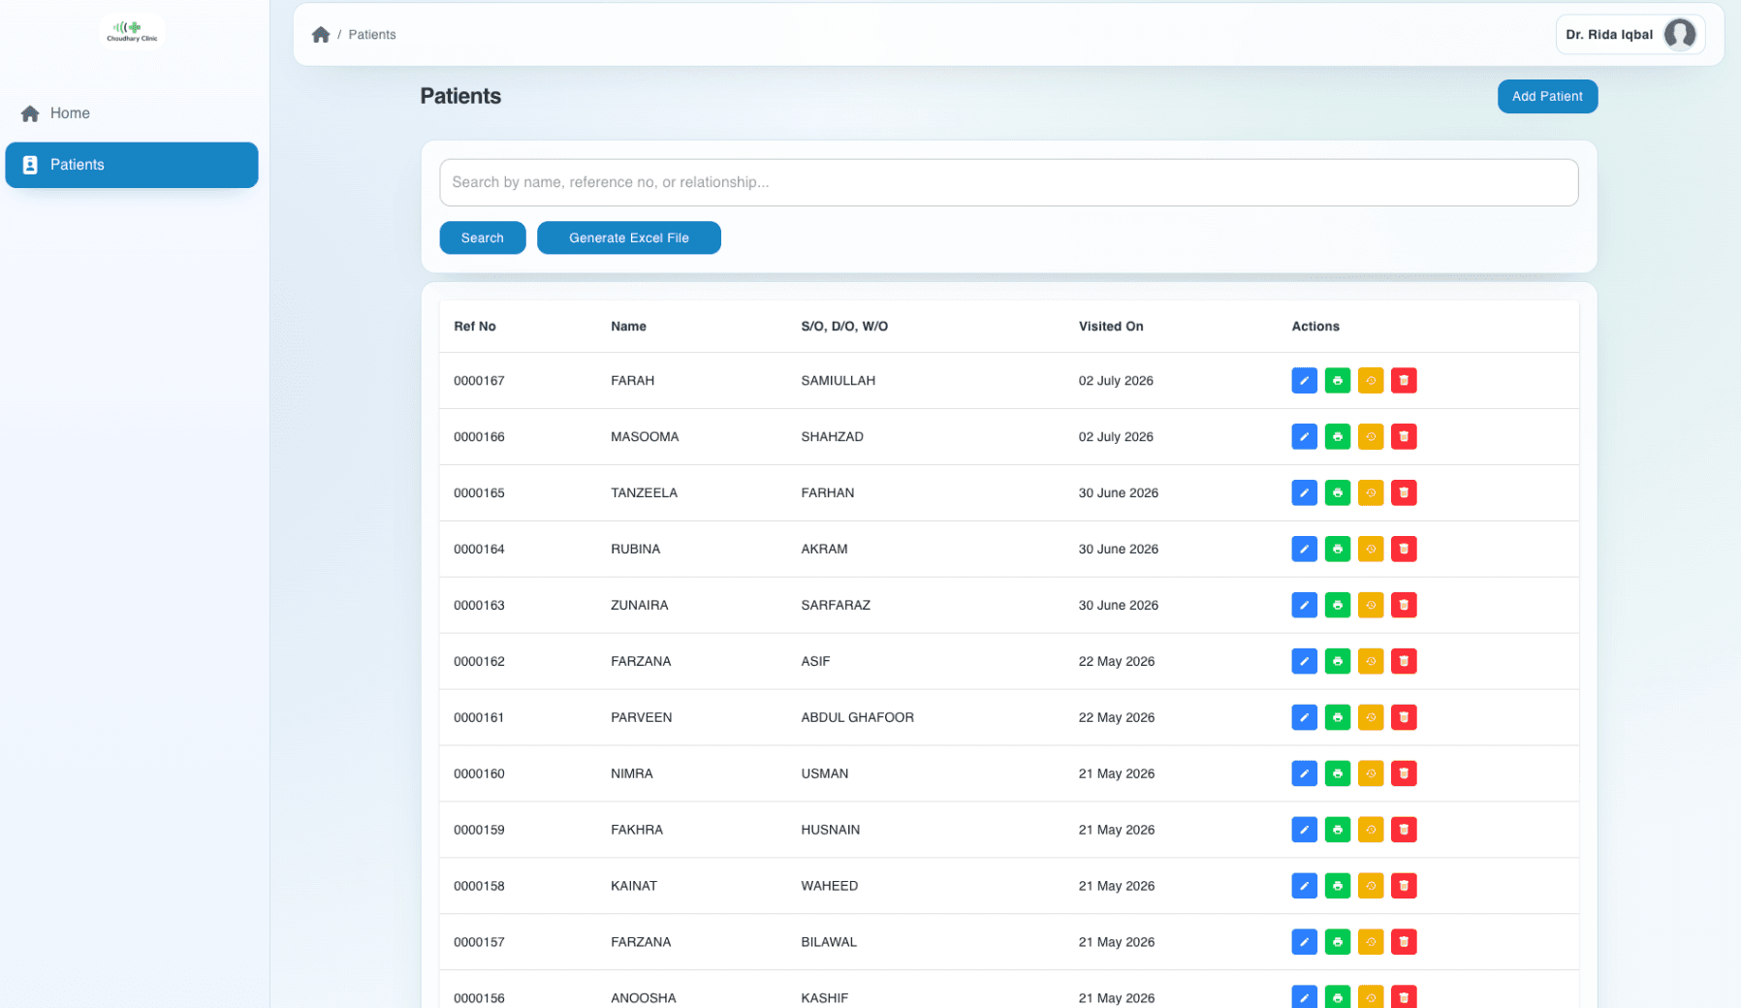Print RUBINA's patient entry

tap(1337, 550)
